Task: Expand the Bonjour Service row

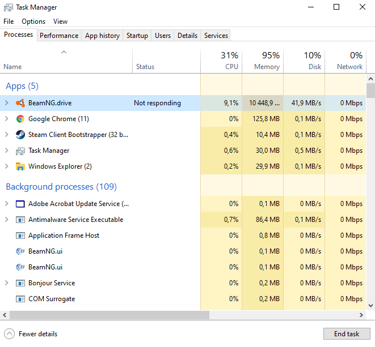Action: pos(7,283)
